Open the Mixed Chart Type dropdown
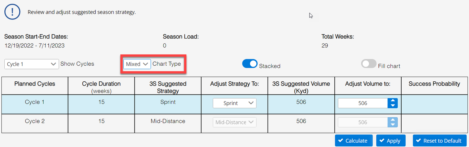The image size is (469, 147). [x=137, y=64]
